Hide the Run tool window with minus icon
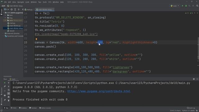199x112 pixels. coord(197,79)
